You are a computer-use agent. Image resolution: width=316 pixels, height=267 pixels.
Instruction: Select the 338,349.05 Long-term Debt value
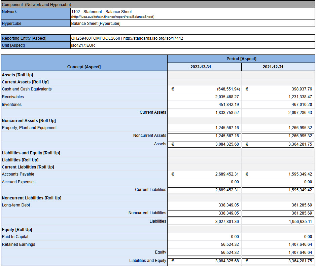(229, 205)
